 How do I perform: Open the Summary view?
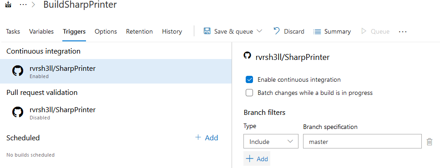click(332, 31)
